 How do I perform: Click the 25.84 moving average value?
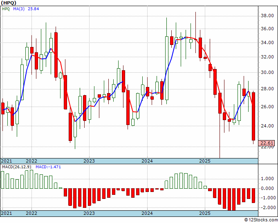[34, 9]
